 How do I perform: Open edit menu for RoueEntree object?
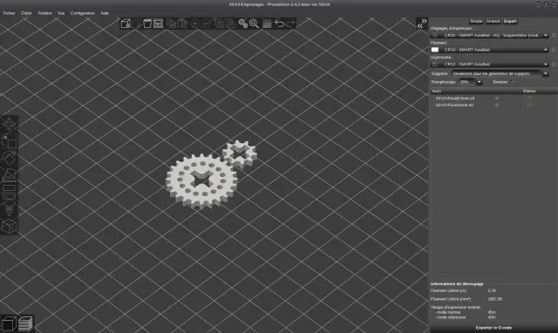pos(529,99)
